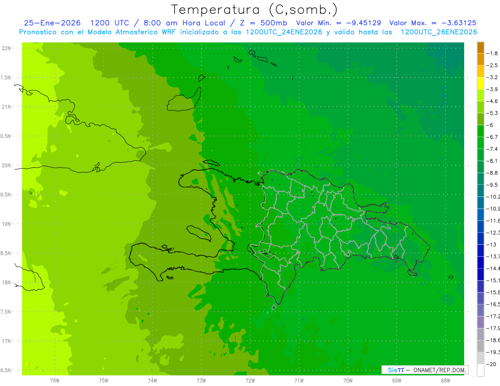Click the '71W' longitude label
Screen dimensions: 500x386
(299, 380)
